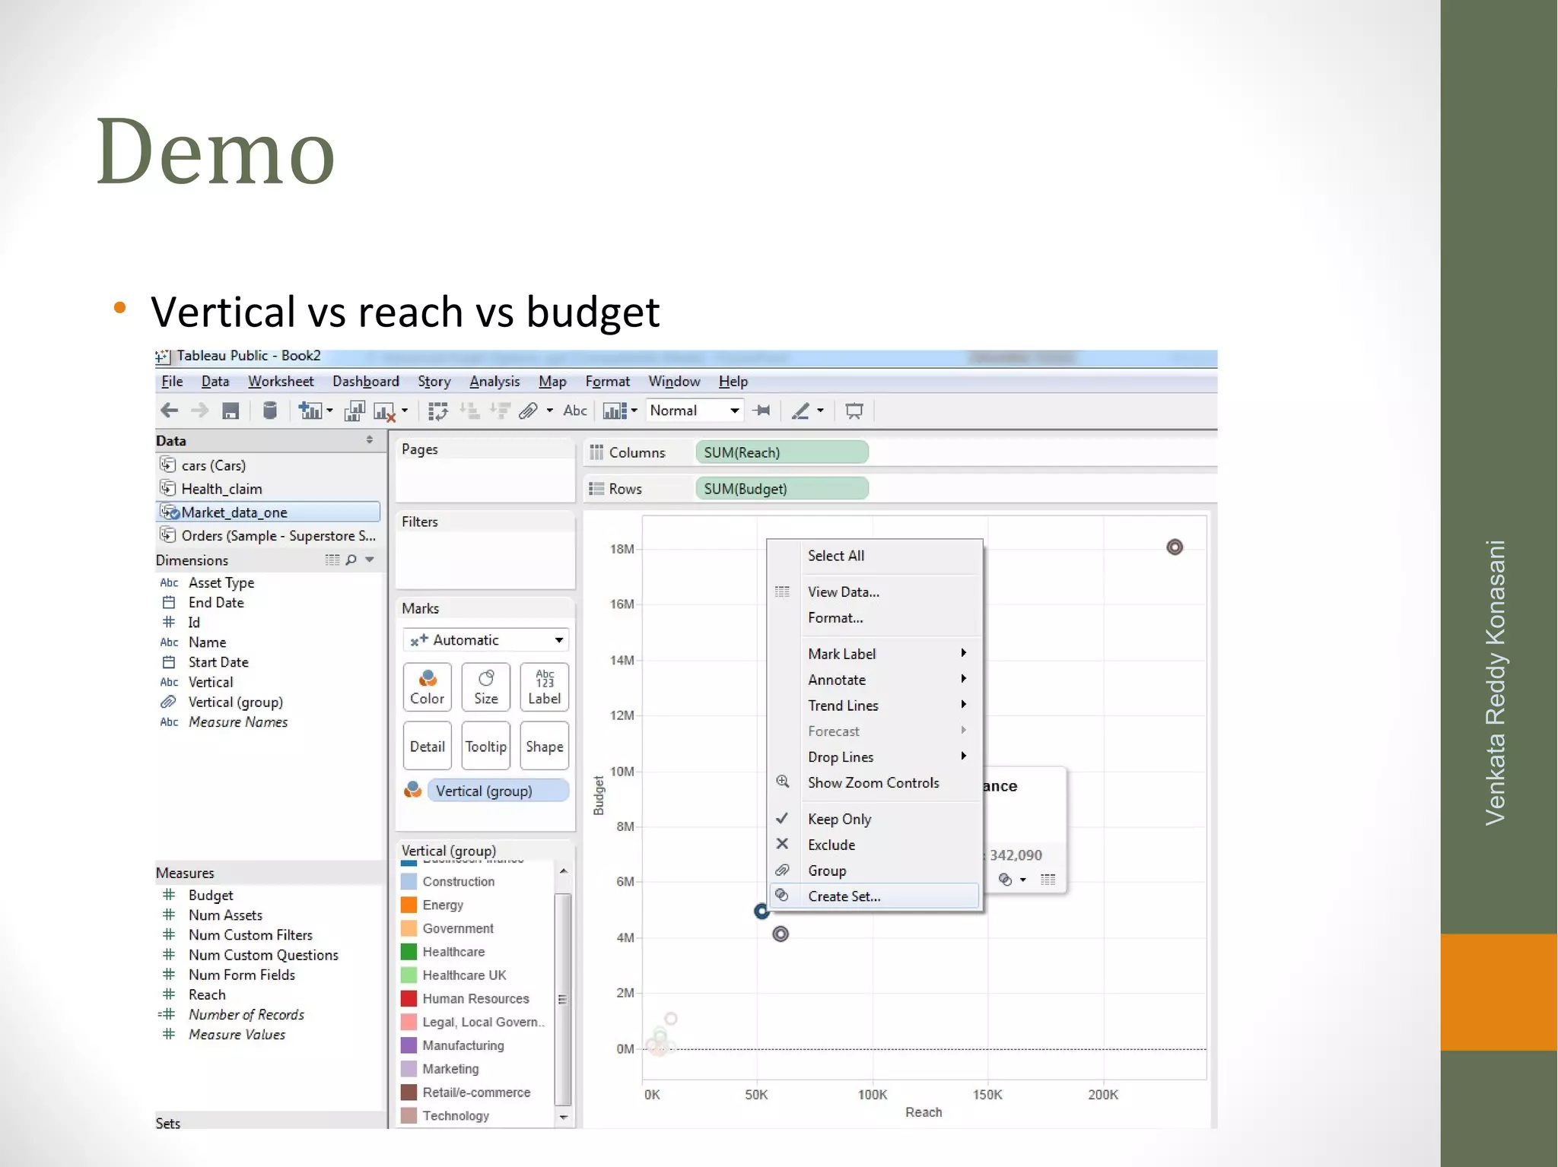
Task: Select the Vertical (group) dimension field
Action: click(x=235, y=702)
